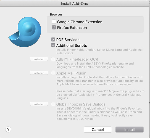Open help with the question mark button
The image size is (150, 138).
(x=8, y=129)
